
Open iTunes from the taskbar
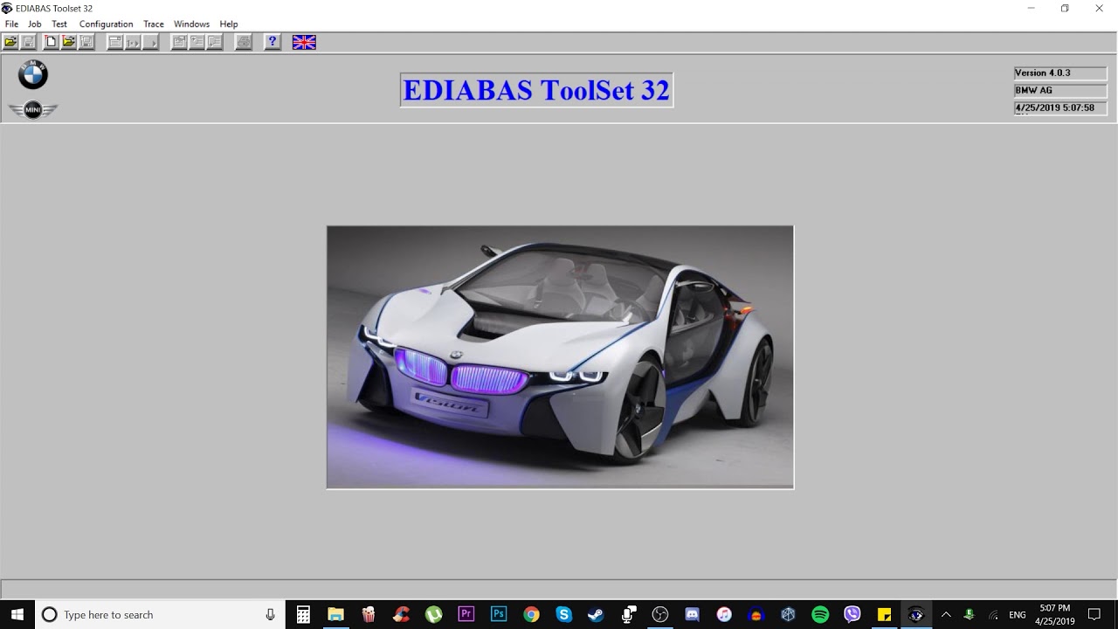(724, 615)
